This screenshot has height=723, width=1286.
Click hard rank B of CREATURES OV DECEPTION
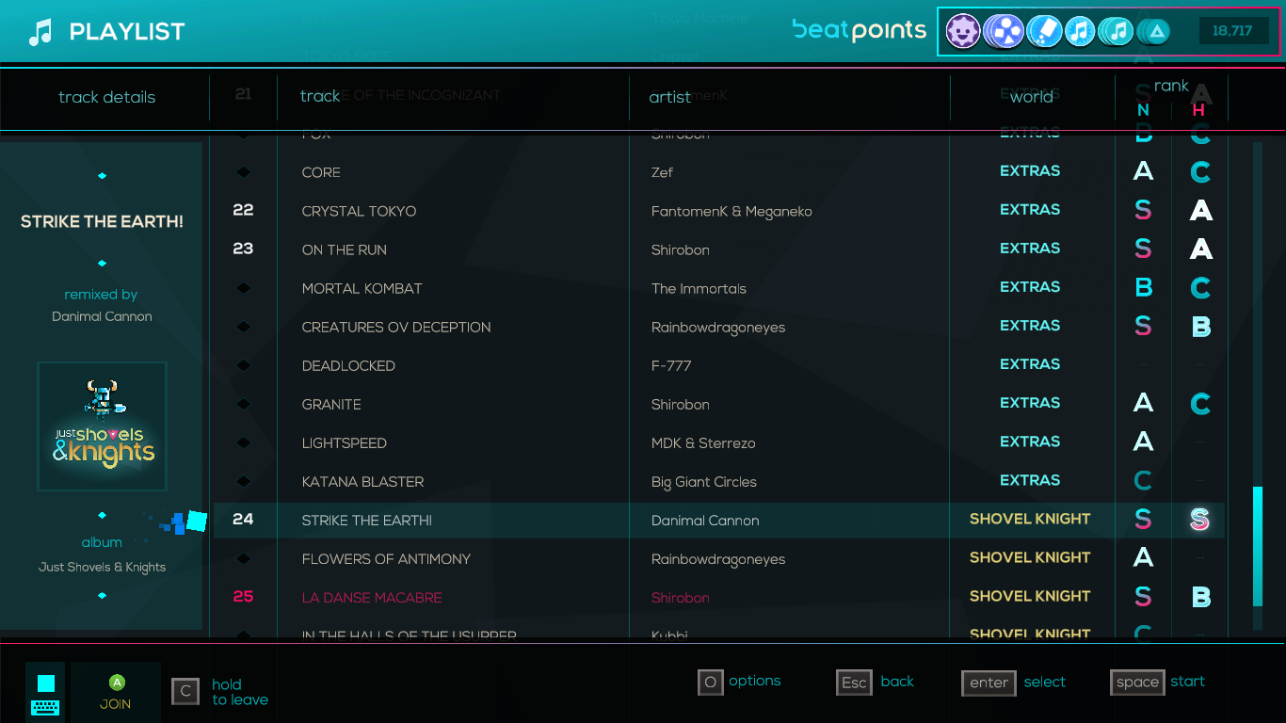(x=1201, y=327)
